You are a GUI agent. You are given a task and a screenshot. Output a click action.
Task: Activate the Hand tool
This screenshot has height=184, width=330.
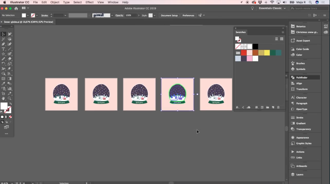pos(3,98)
